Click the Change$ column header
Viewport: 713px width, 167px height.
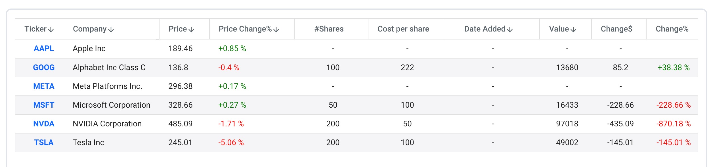[x=616, y=29]
